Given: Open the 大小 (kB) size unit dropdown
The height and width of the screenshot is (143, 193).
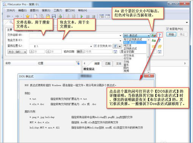Looking at the screenshot, I should pyautogui.click(x=17, y=52).
